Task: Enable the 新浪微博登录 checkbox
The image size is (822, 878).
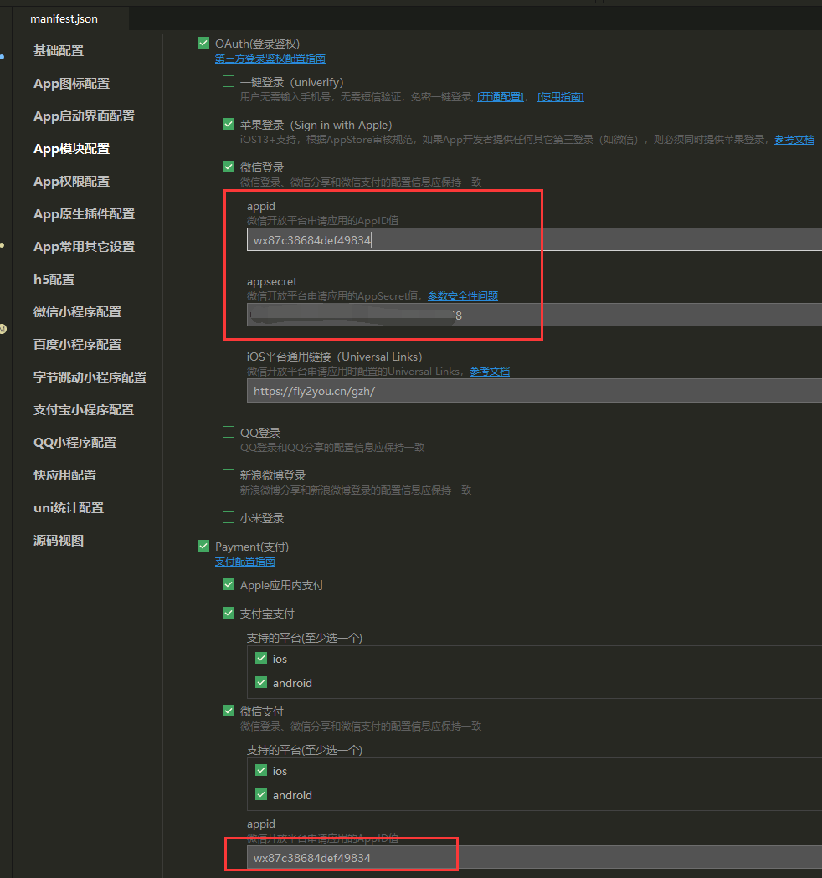Action: click(x=229, y=475)
